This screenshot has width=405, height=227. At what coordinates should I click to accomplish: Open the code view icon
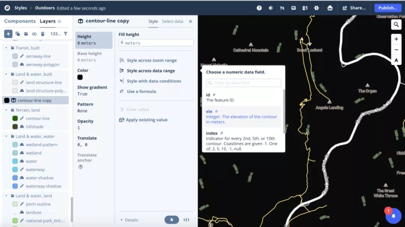[x=186, y=220]
